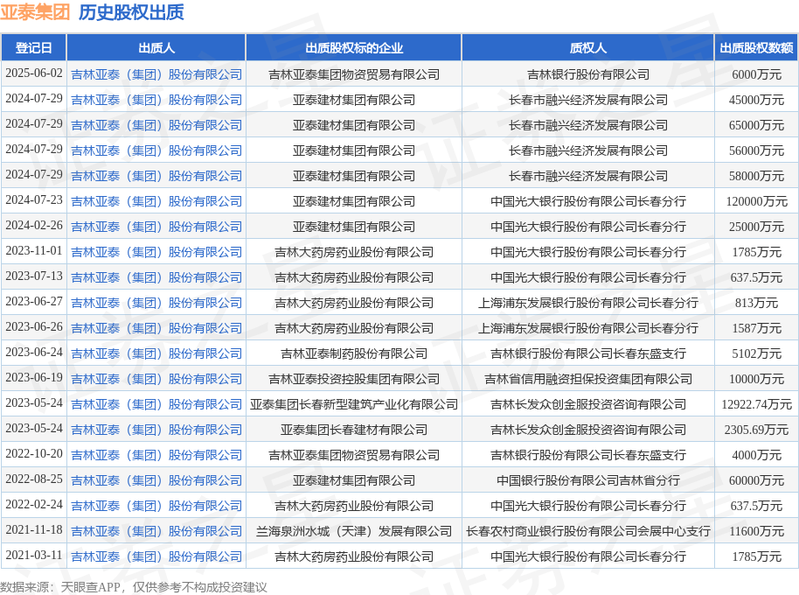
Task: Click the 出质股权数额 column header
Action: pyautogui.click(x=756, y=48)
